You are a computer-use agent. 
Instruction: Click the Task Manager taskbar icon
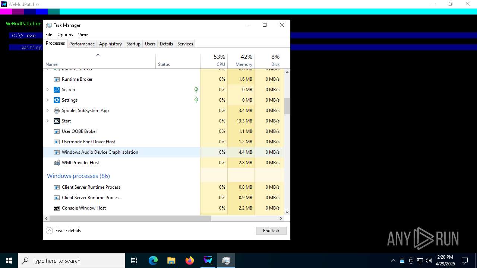[x=226, y=261]
